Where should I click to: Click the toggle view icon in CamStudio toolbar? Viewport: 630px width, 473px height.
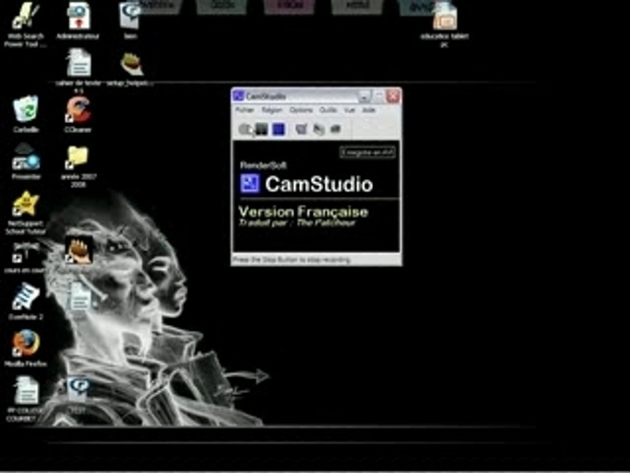tap(301, 129)
